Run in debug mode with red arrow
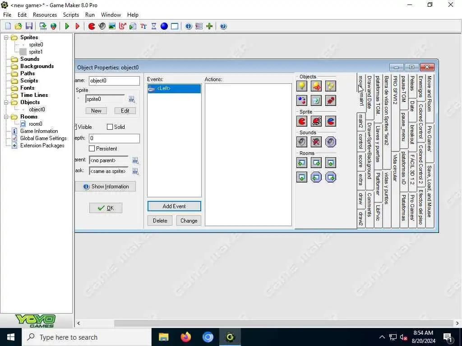The image size is (462, 346). [x=78, y=26]
